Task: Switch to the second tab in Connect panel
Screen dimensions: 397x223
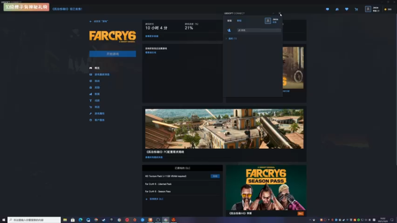Action: click(x=239, y=21)
